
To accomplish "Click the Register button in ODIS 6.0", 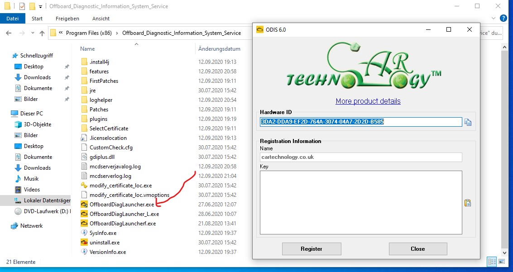I will (x=312, y=249).
